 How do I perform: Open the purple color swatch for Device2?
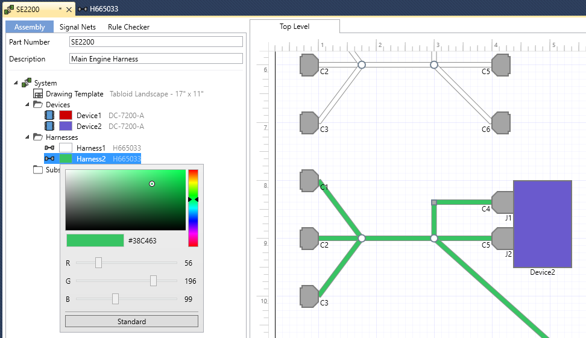tap(65, 126)
